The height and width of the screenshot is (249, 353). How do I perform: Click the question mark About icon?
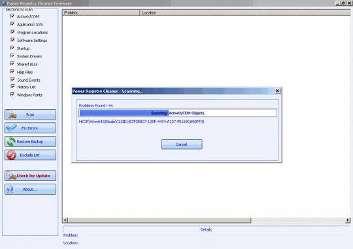10,189
